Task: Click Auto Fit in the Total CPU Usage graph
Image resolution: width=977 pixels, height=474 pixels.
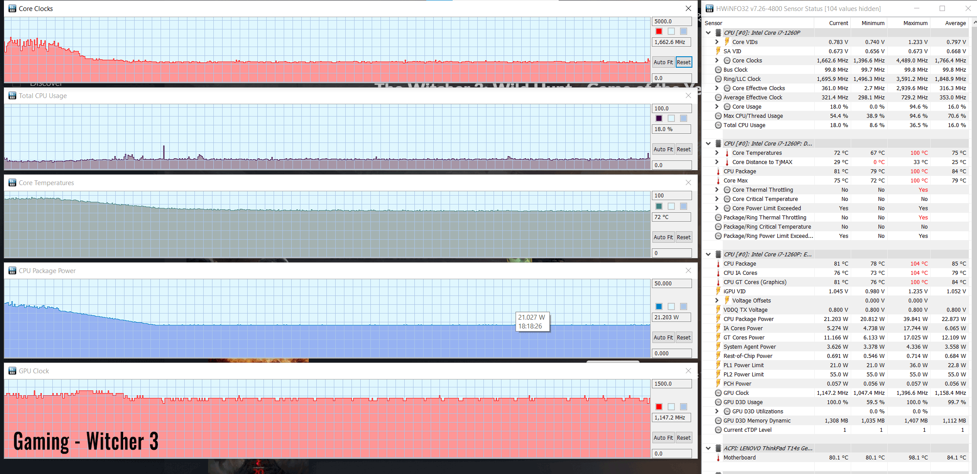Action: point(663,149)
